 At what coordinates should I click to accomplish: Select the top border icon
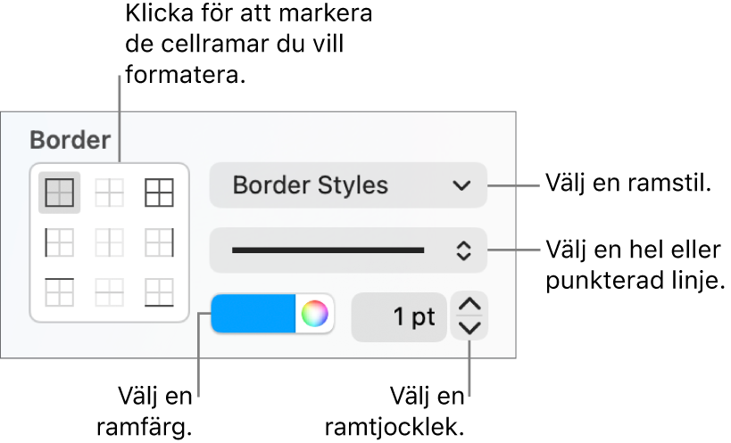(x=59, y=292)
